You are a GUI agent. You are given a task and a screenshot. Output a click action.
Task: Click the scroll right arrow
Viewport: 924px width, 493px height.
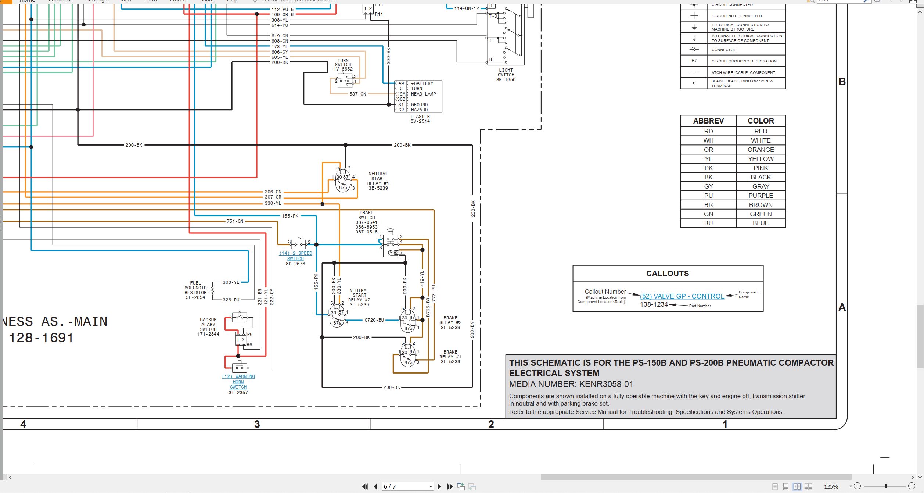click(x=913, y=477)
